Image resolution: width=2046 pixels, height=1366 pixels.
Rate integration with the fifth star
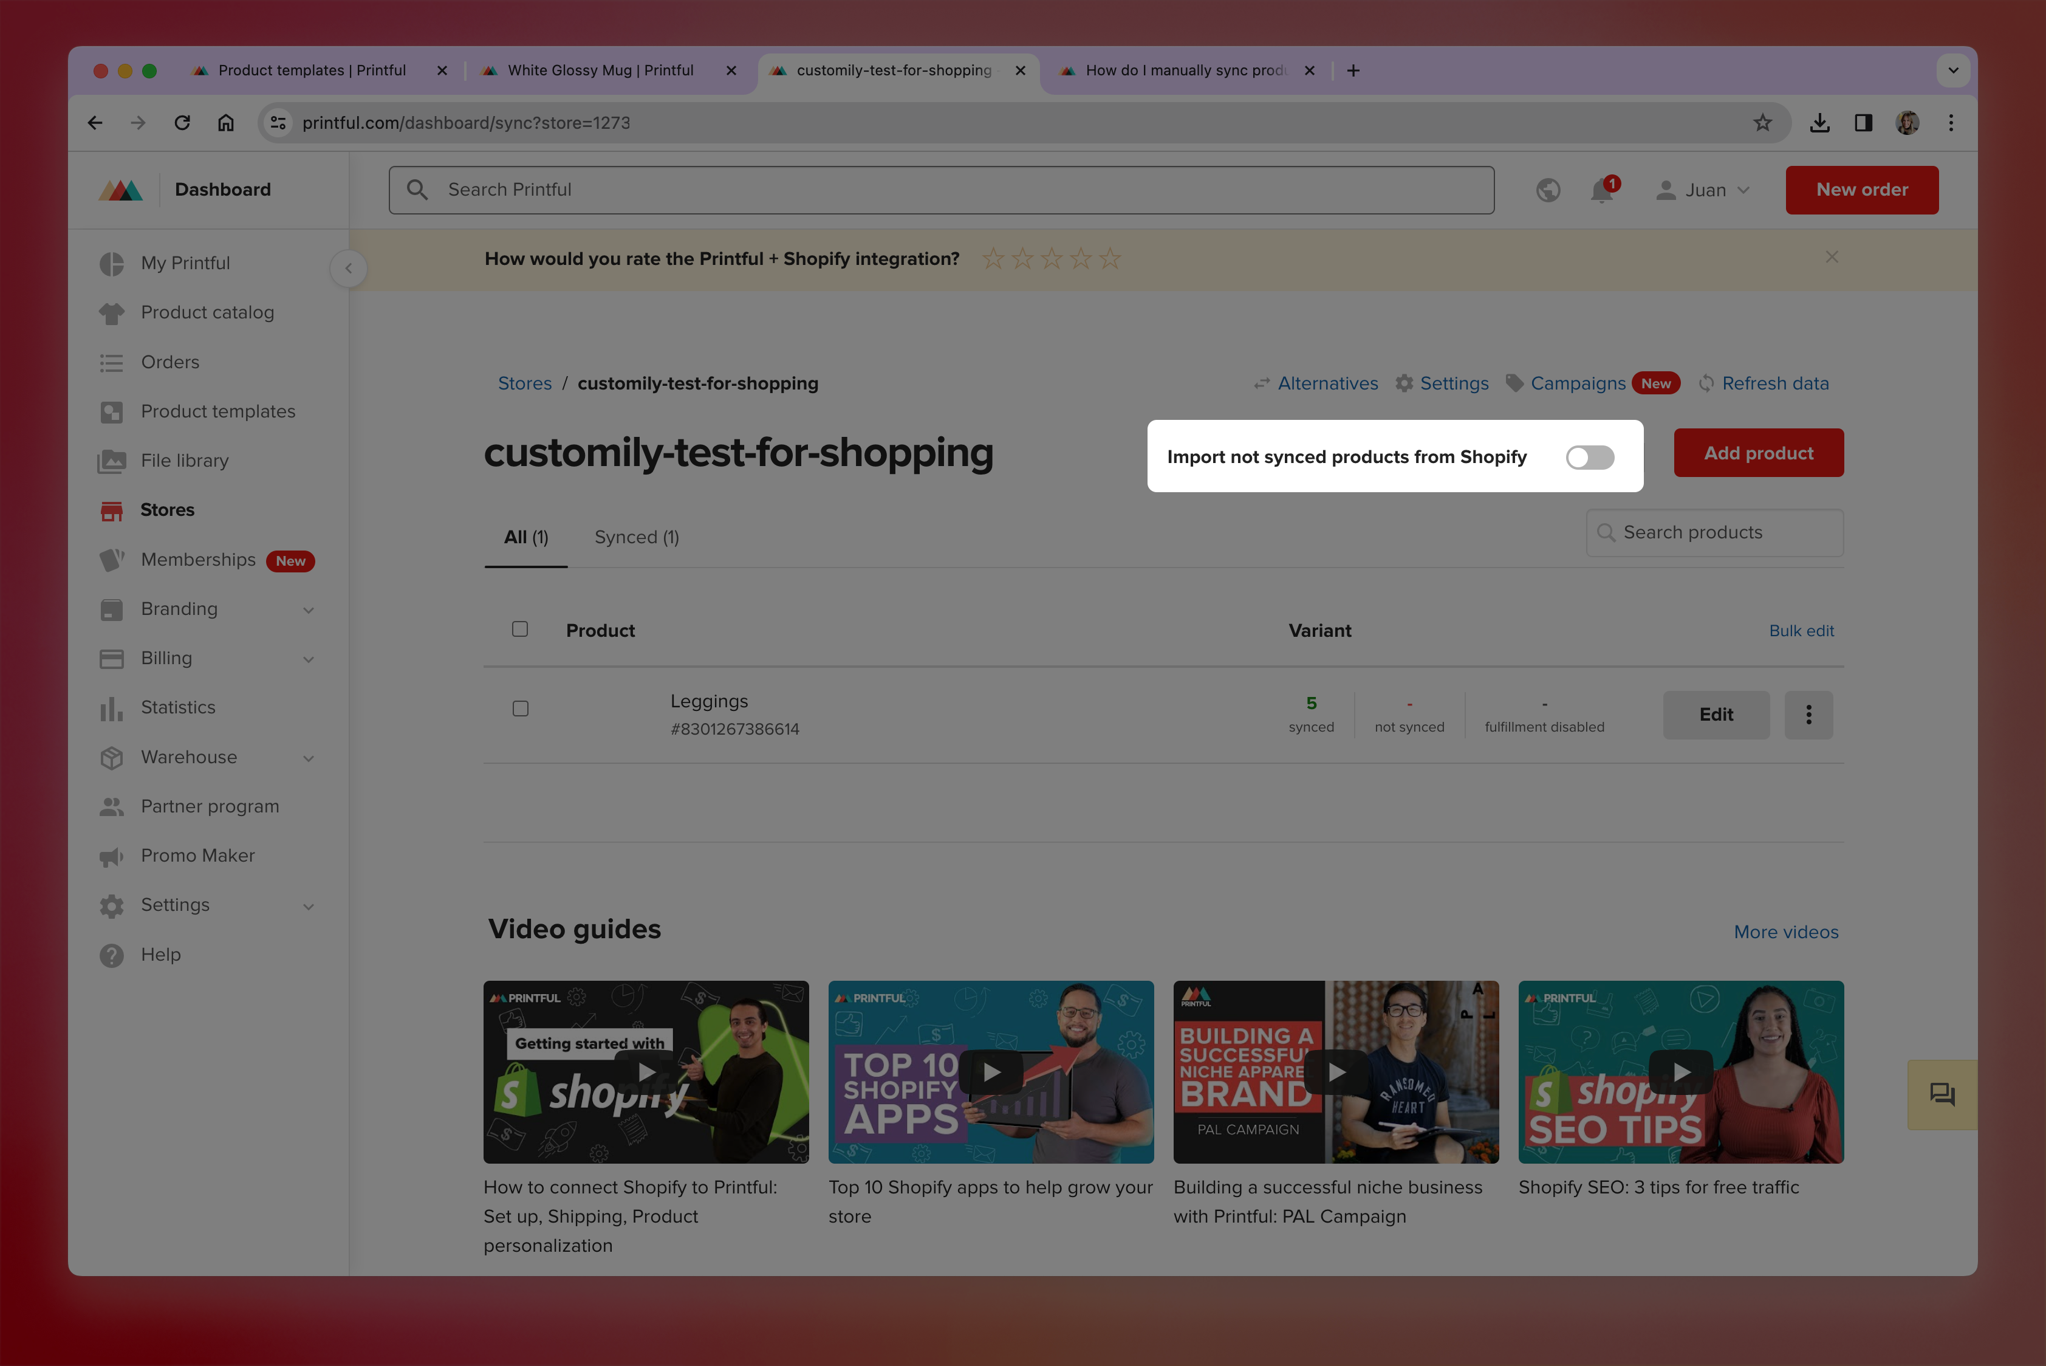1110,259
